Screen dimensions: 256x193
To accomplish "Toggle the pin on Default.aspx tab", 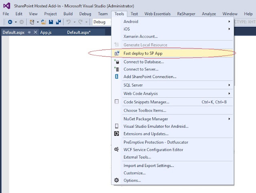I will point(29,32).
